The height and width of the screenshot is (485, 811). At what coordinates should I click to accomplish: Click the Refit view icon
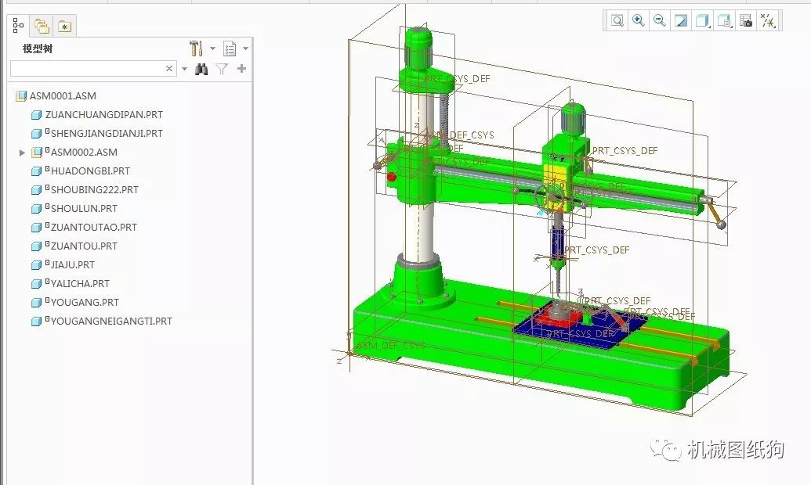point(617,20)
